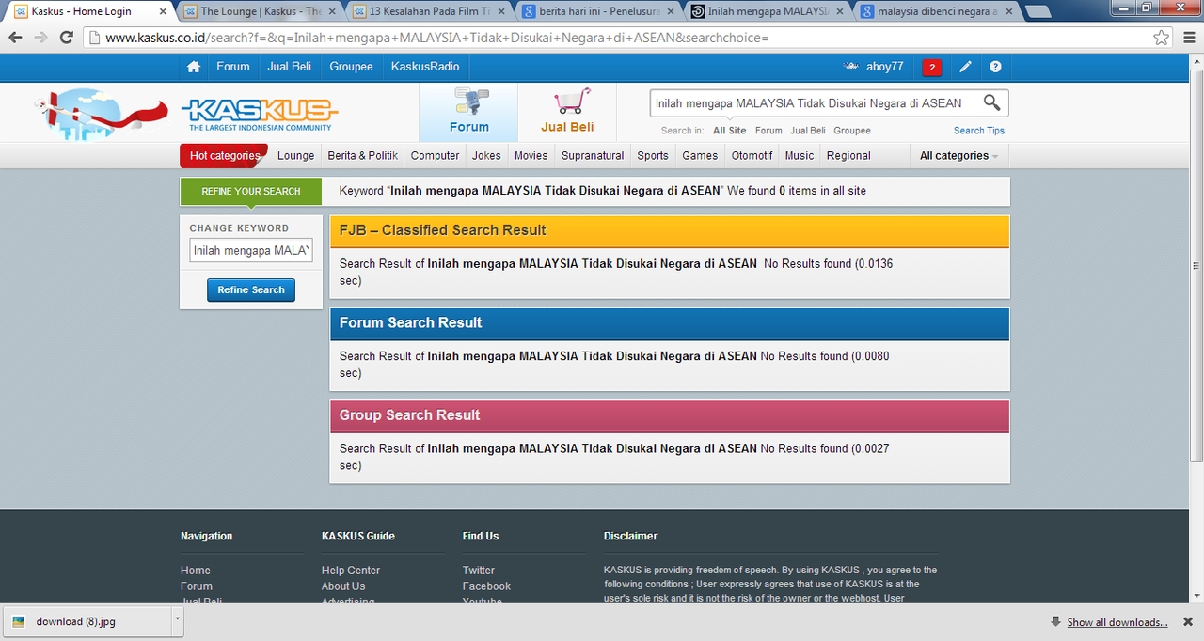Open the Games category
This screenshot has width=1204, height=641.
(700, 156)
